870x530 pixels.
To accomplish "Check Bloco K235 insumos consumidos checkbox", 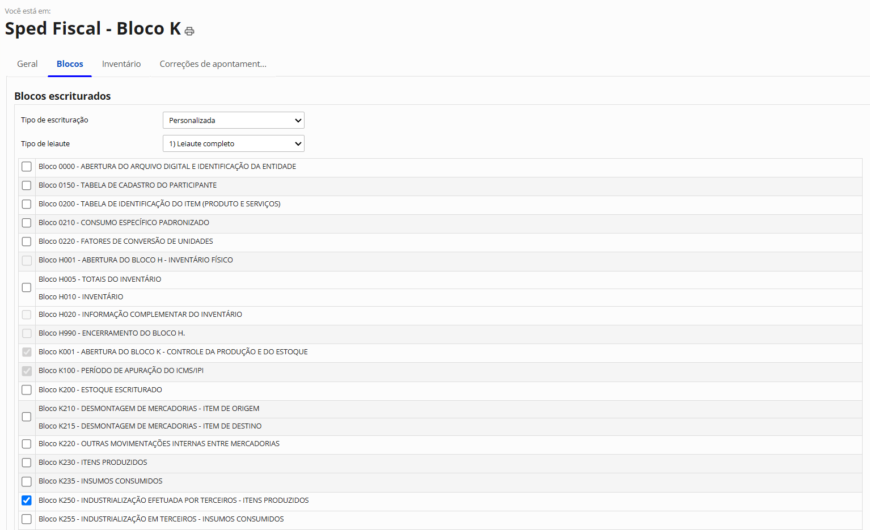I will [27, 481].
